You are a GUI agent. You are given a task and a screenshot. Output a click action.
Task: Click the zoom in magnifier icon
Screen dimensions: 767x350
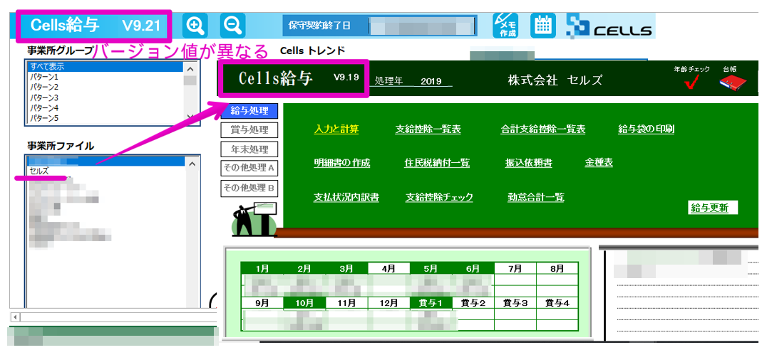(195, 26)
